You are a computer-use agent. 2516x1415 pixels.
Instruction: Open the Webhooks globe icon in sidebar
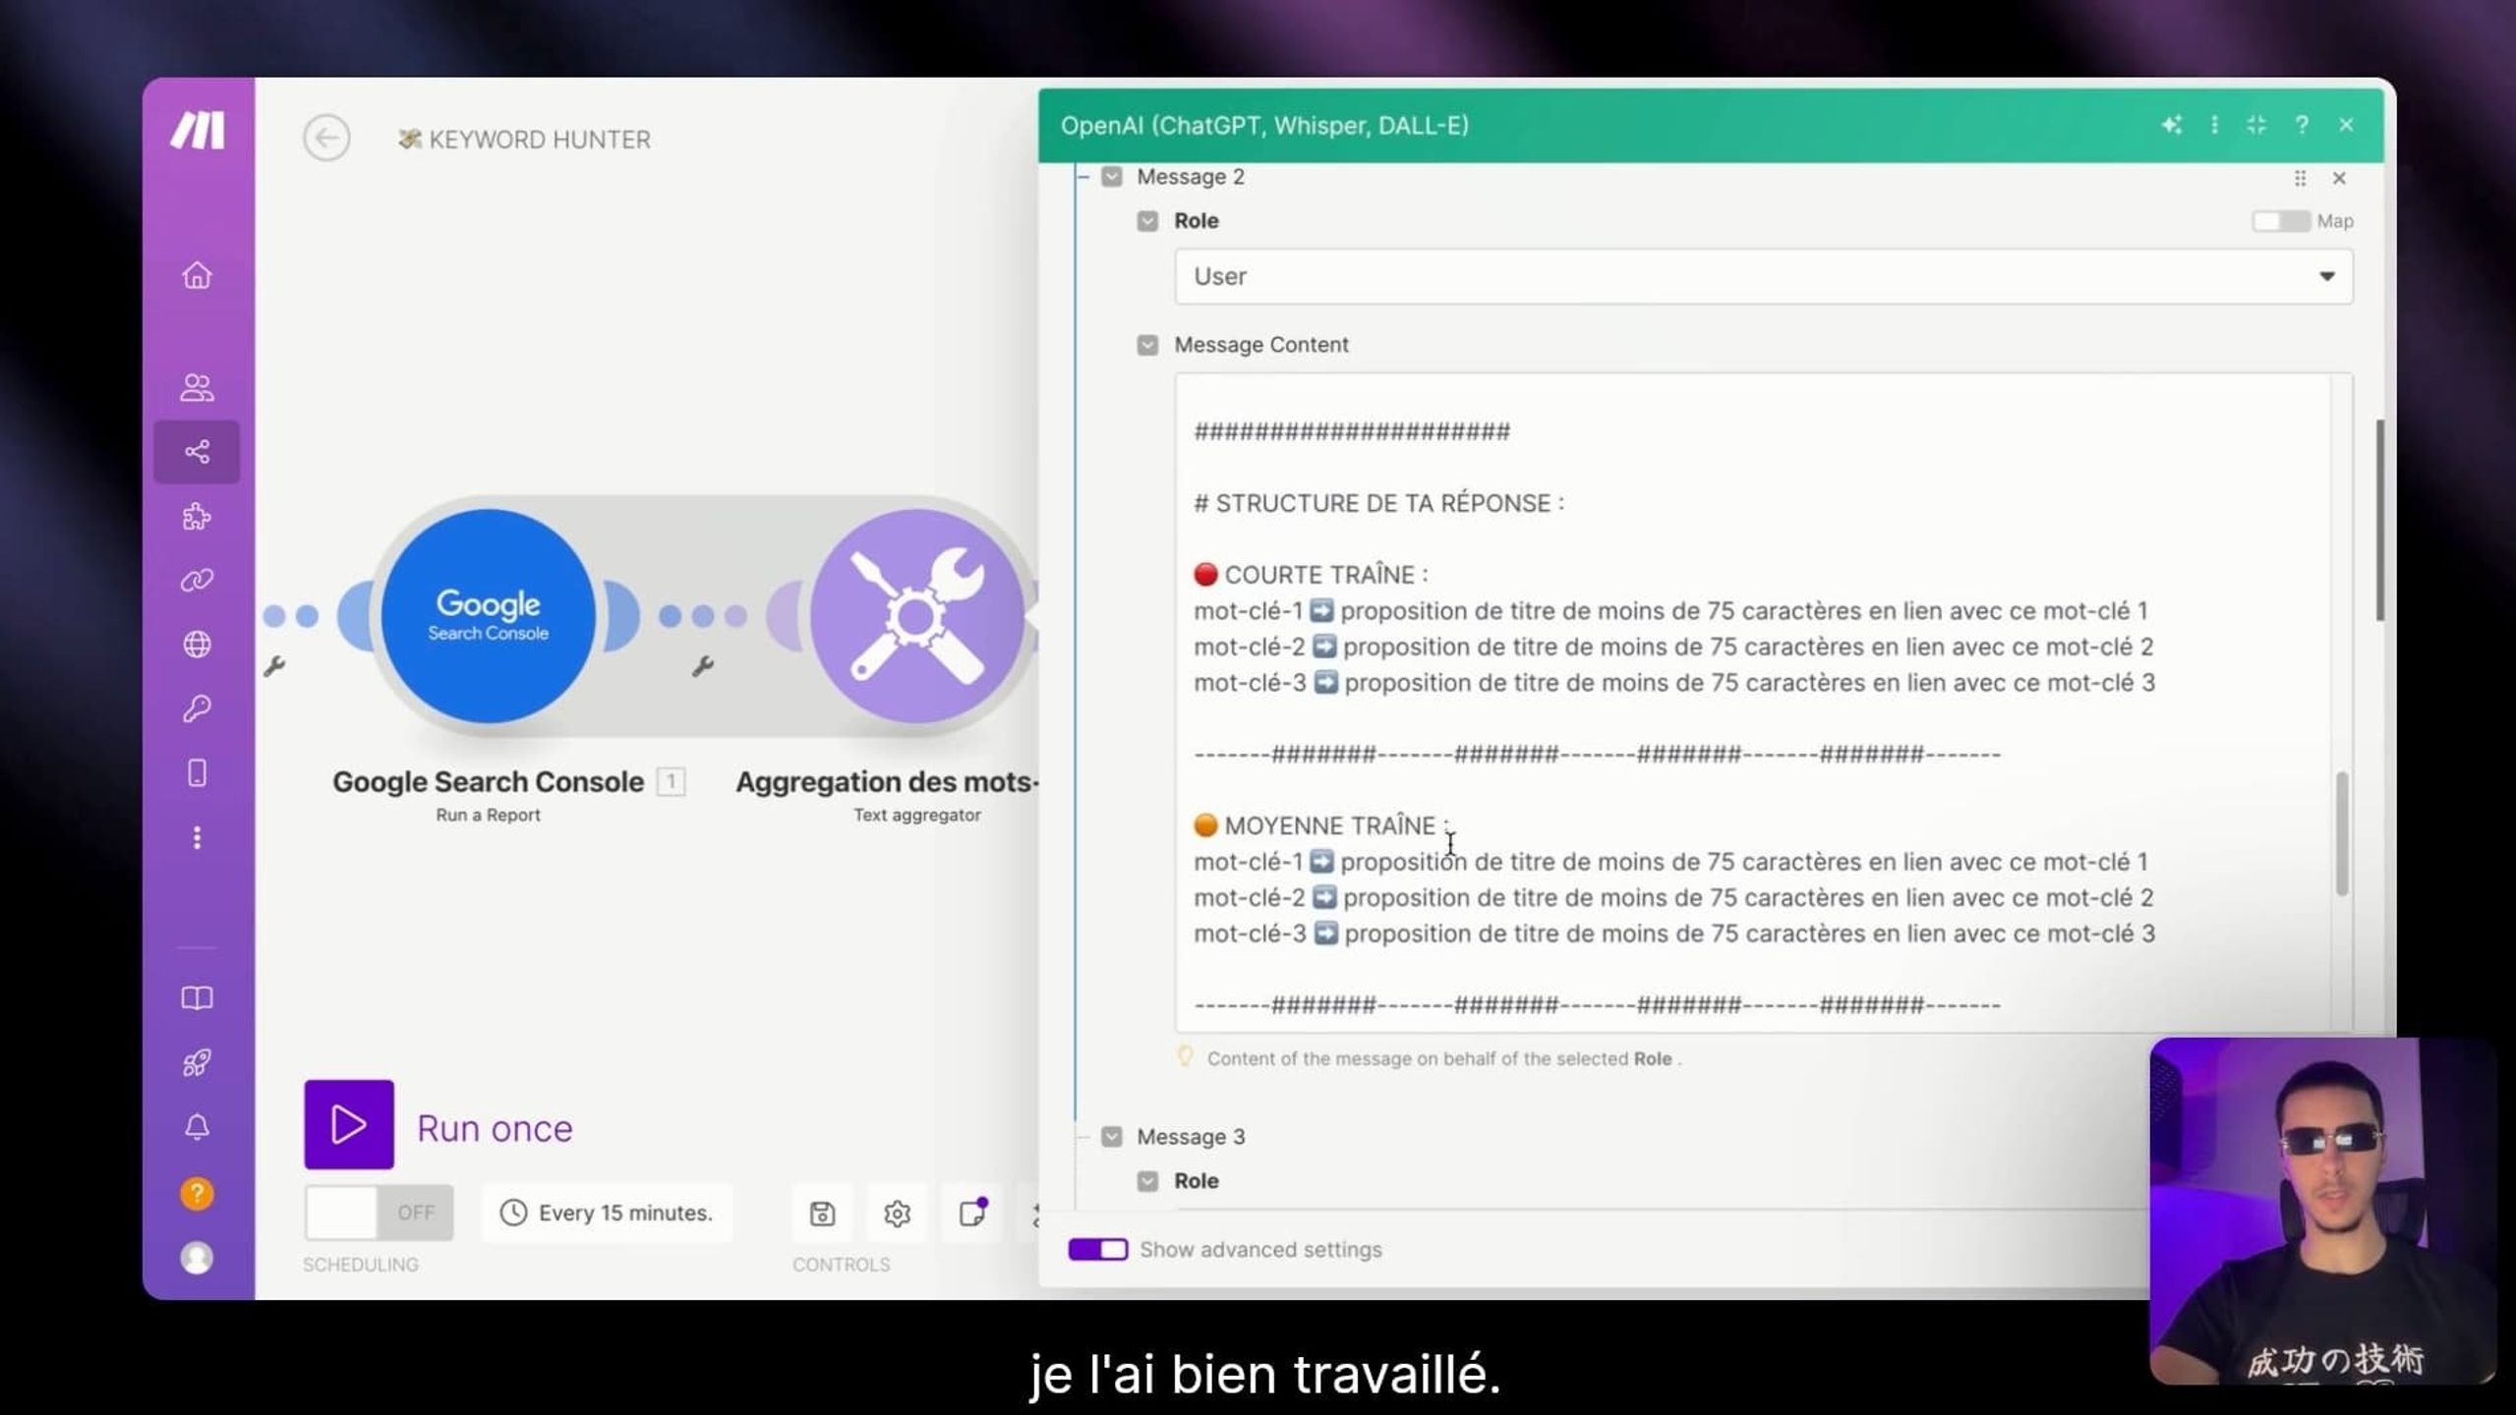197,645
